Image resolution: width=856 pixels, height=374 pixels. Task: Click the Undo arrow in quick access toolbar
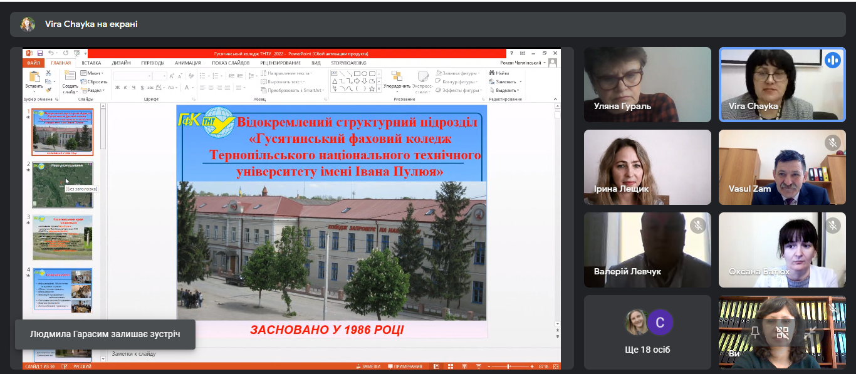pos(51,53)
